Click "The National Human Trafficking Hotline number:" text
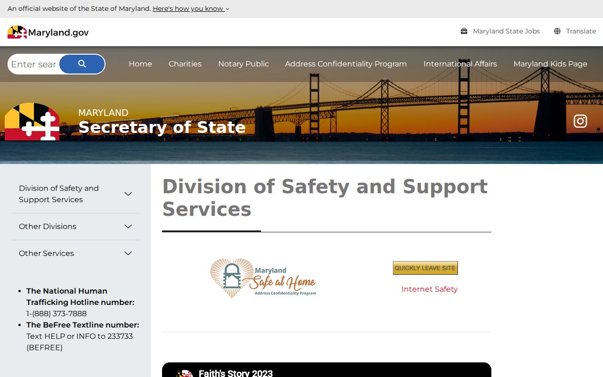603x377 pixels. [81, 297]
